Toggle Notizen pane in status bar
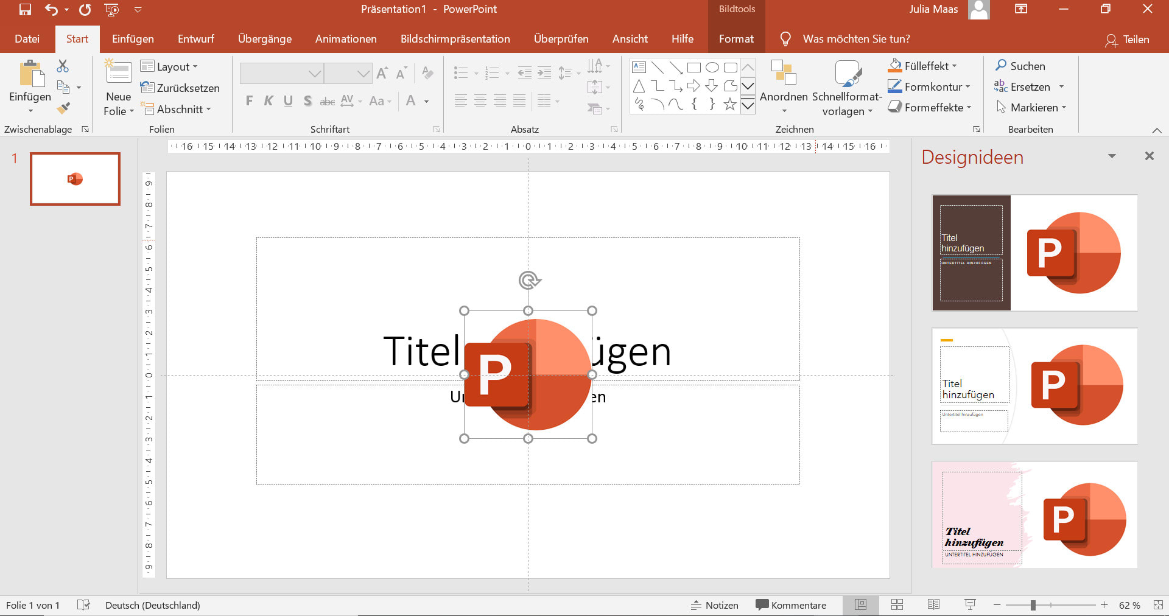Screen dimensions: 1169x616 click(714, 605)
